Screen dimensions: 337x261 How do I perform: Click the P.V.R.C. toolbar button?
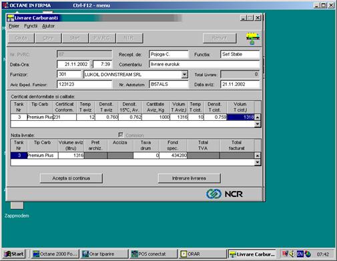click(102, 38)
